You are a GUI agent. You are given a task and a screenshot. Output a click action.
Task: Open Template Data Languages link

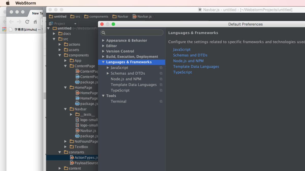(x=196, y=67)
